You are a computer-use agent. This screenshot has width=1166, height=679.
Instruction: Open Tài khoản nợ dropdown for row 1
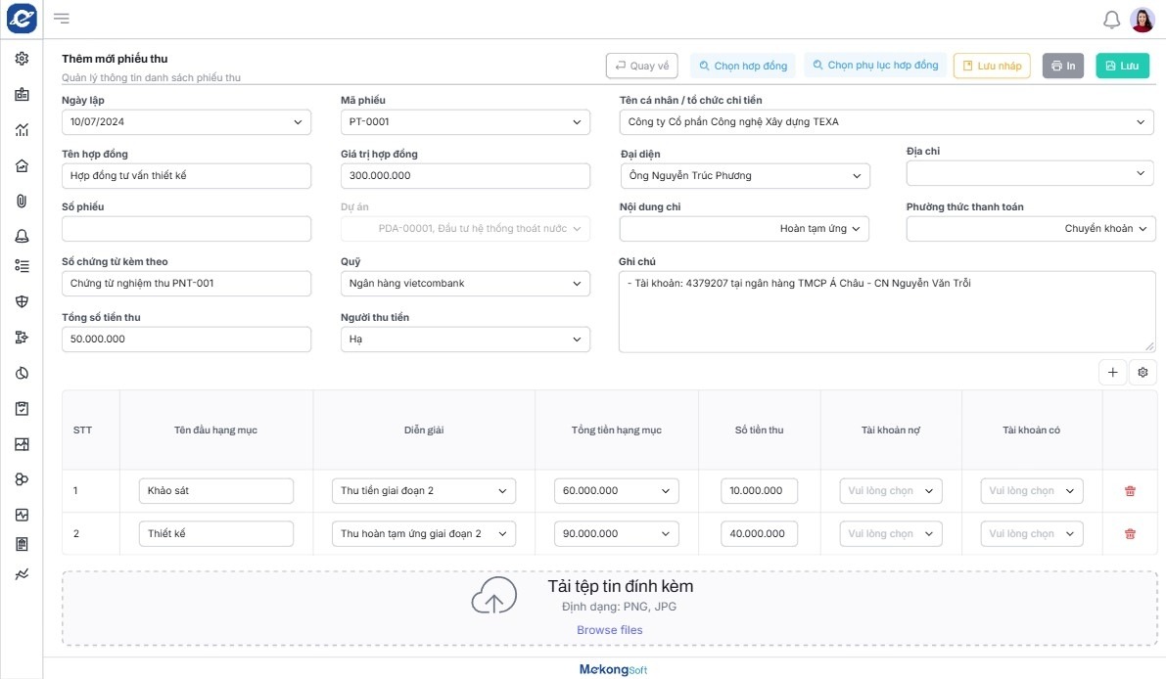tap(891, 491)
